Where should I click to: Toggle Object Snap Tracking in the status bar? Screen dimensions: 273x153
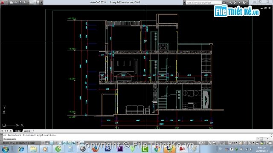click(64, 143)
